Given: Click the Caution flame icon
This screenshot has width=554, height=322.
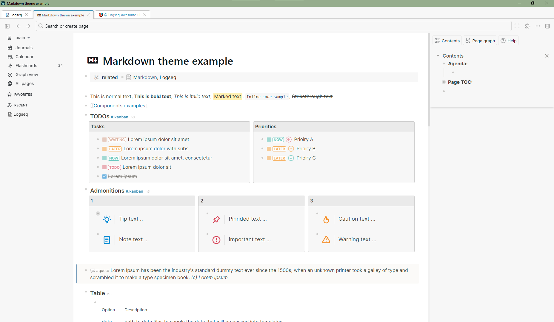Looking at the screenshot, I should click(x=326, y=219).
